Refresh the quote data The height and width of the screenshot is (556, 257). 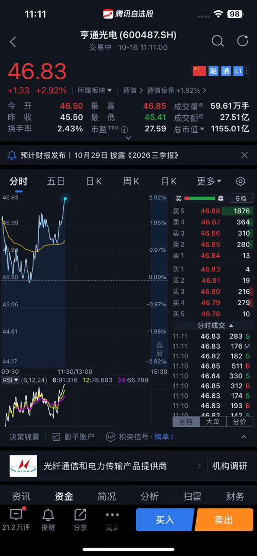pos(243,41)
